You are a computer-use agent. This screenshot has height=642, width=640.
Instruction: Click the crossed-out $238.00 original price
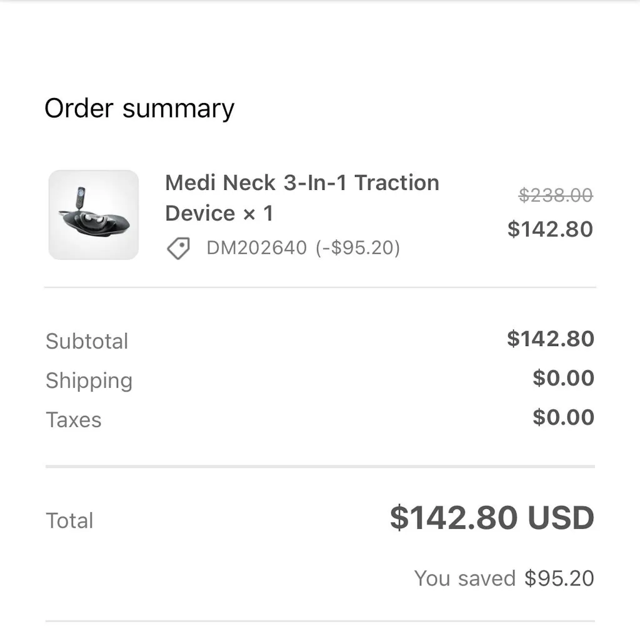[555, 196]
